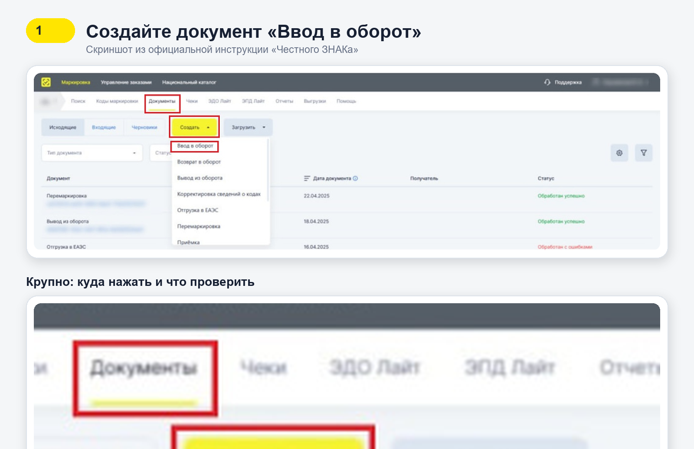Click the blurred link under Вывод из оборота row
The height and width of the screenshot is (449, 694).
pyautogui.click(x=95, y=229)
